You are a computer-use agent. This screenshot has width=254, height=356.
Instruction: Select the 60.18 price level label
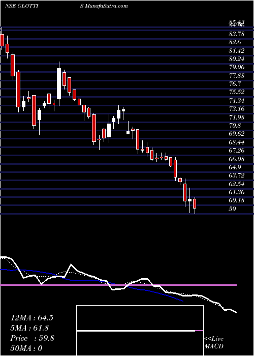[237, 200]
